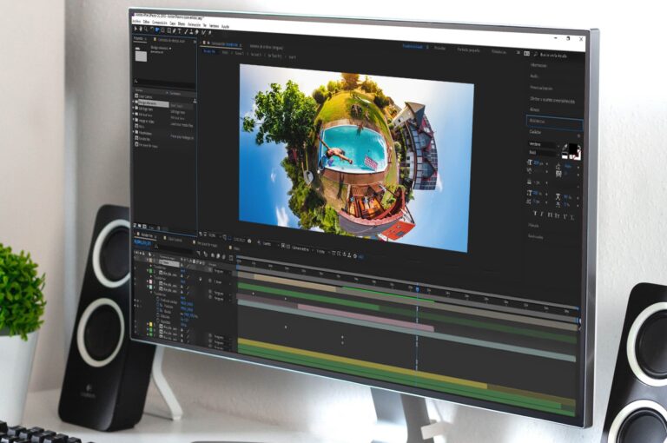
Task: Select the Estándar workspace
Action: coord(440,48)
